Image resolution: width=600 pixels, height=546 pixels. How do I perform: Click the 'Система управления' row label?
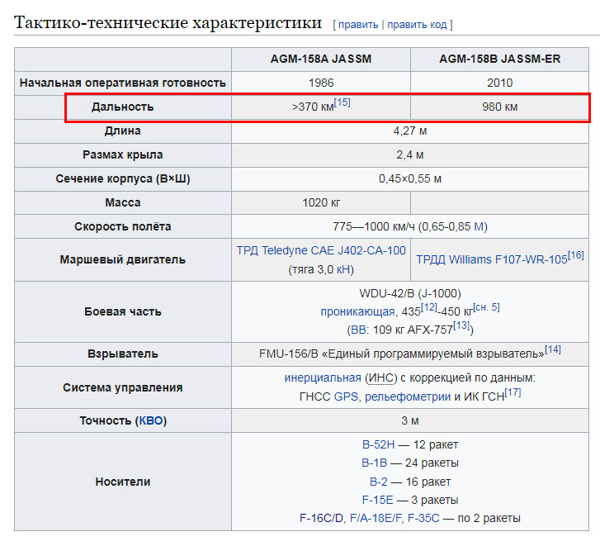point(123,387)
